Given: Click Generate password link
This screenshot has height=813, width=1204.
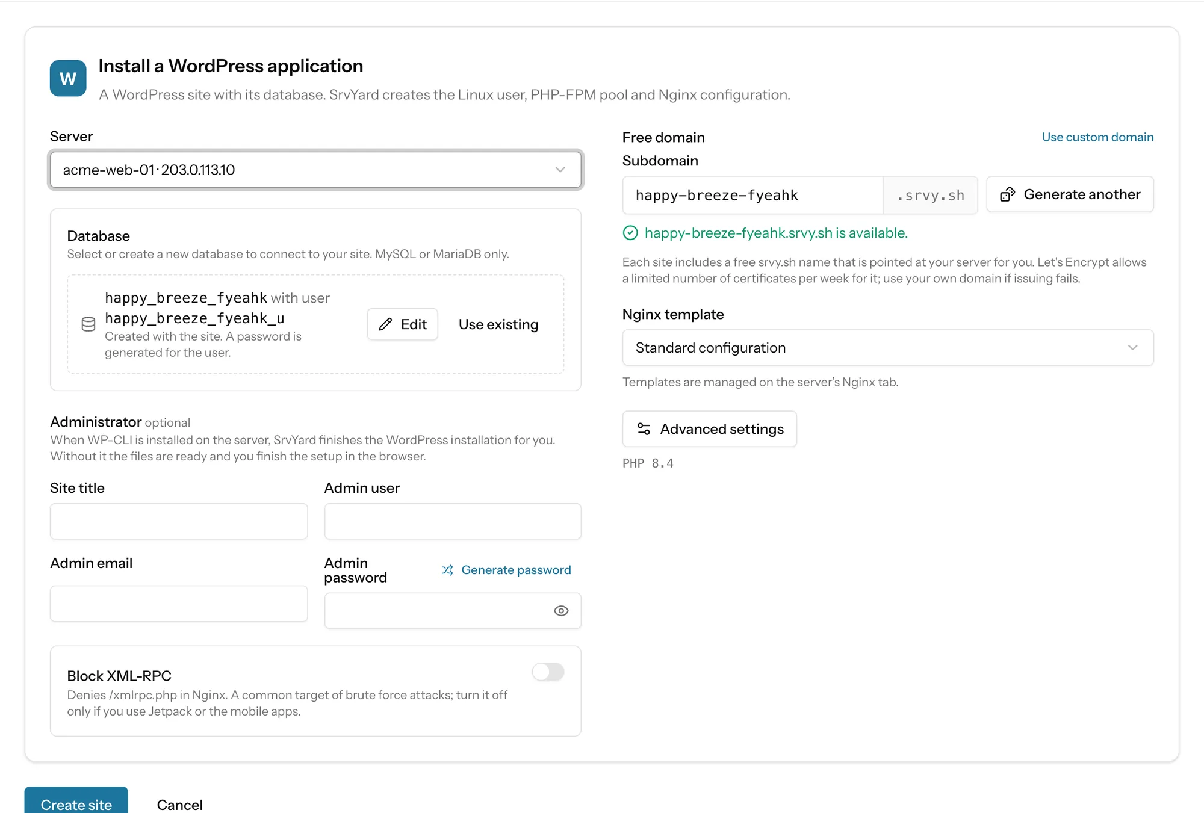Looking at the screenshot, I should click(516, 570).
